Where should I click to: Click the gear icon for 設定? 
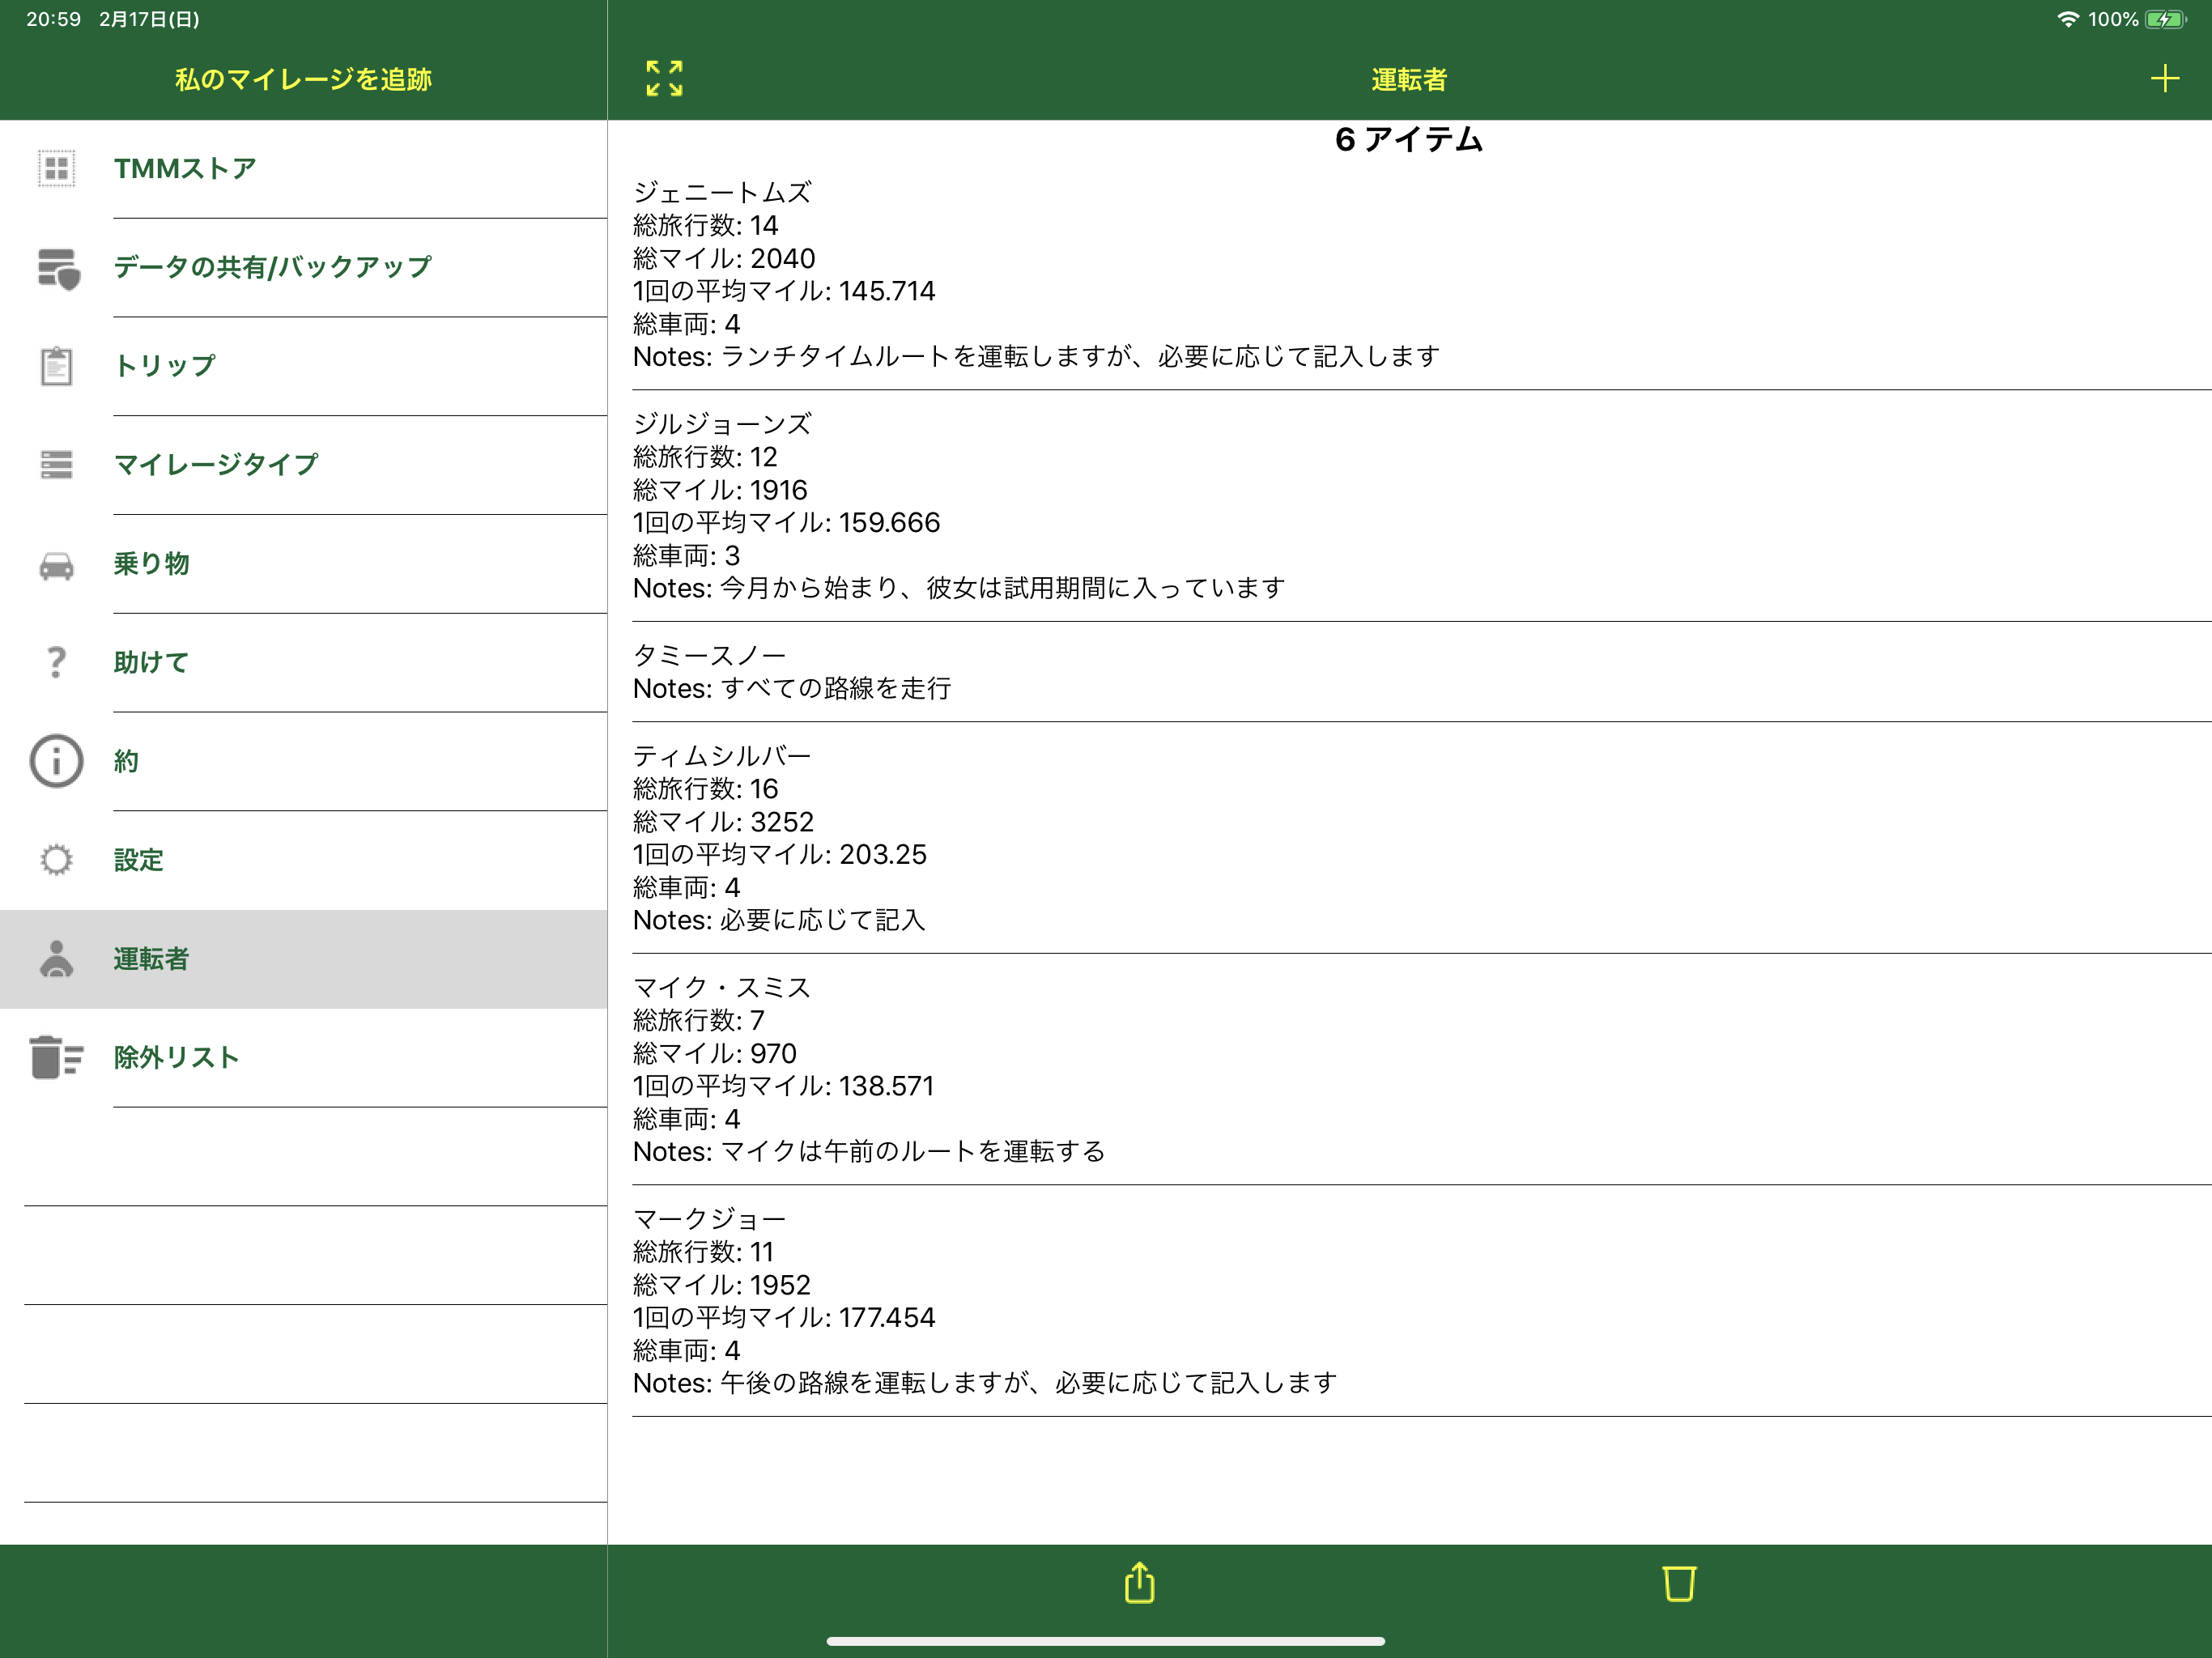coord(56,860)
